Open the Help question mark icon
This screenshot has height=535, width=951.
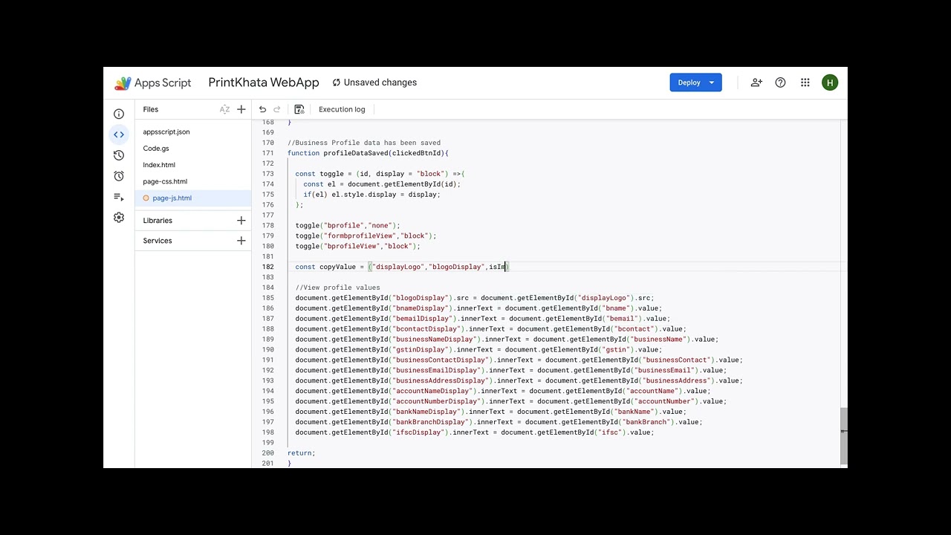click(x=780, y=82)
